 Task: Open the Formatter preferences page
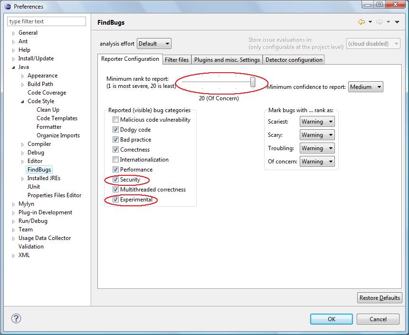[49, 127]
